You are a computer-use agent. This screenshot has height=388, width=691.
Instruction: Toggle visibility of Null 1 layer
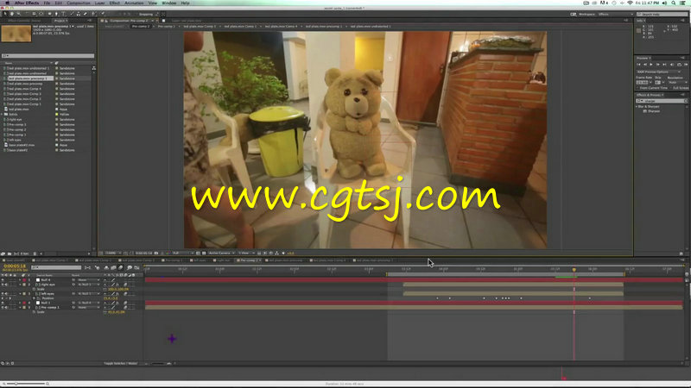[3, 303]
